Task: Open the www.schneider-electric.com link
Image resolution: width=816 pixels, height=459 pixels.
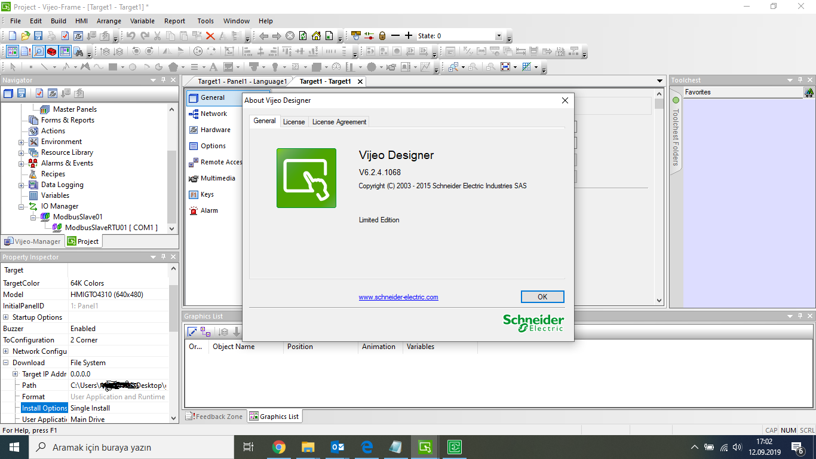Action: [x=398, y=297]
